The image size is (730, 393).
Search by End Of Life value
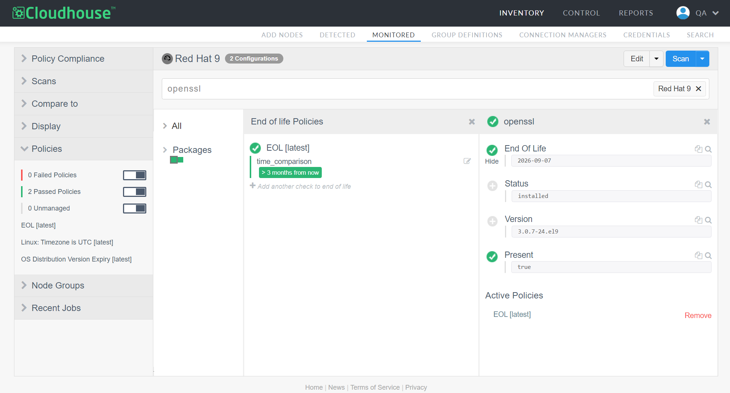click(708, 149)
